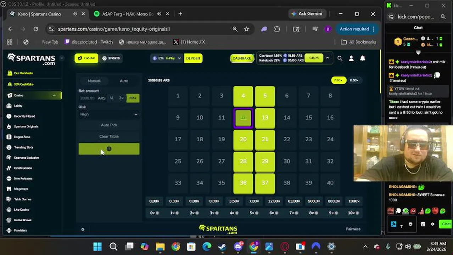This screenshot has height=255, width=453.
Task: Click the browser address bar URL
Action: 114,29
